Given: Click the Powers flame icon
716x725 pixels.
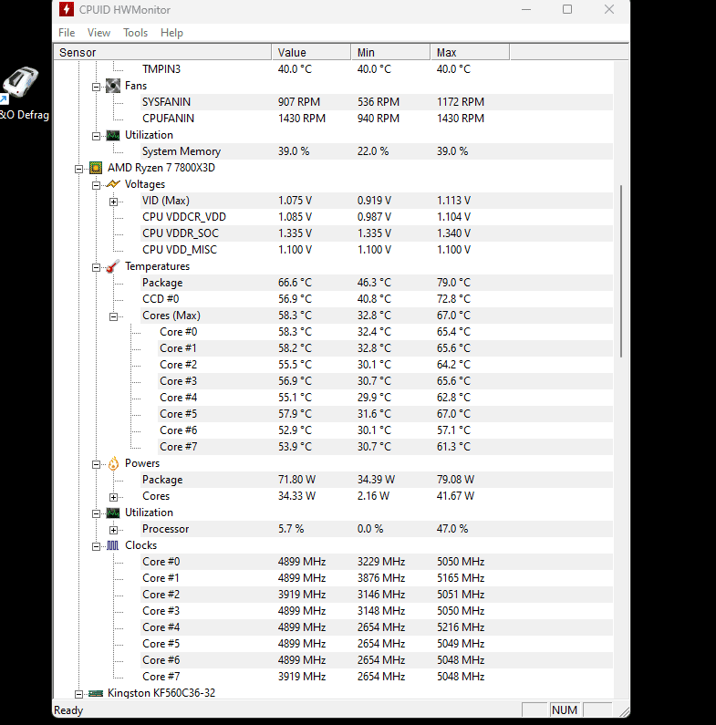Looking at the screenshot, I should point(113,463).
